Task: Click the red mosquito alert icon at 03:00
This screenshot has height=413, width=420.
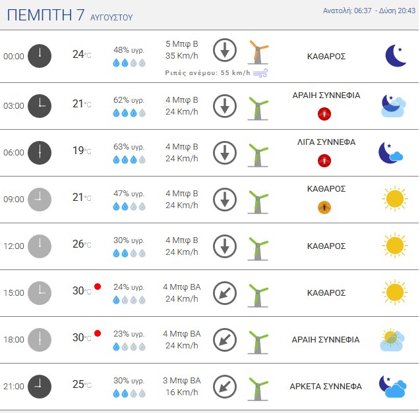Action: tap(324, 114)
